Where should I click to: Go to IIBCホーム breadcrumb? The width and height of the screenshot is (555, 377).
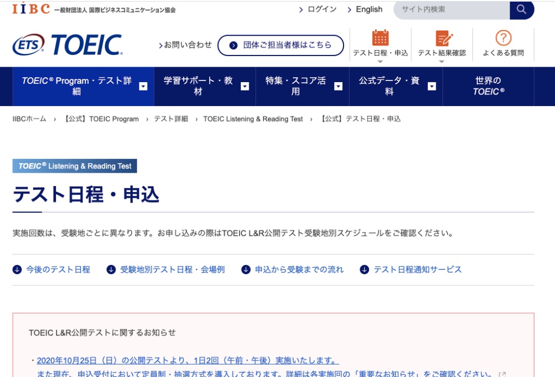(29, 119)
